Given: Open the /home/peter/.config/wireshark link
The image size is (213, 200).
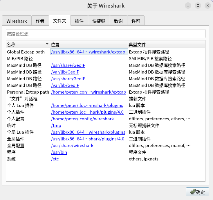Looking at the screenshot, I should [82, 119].
